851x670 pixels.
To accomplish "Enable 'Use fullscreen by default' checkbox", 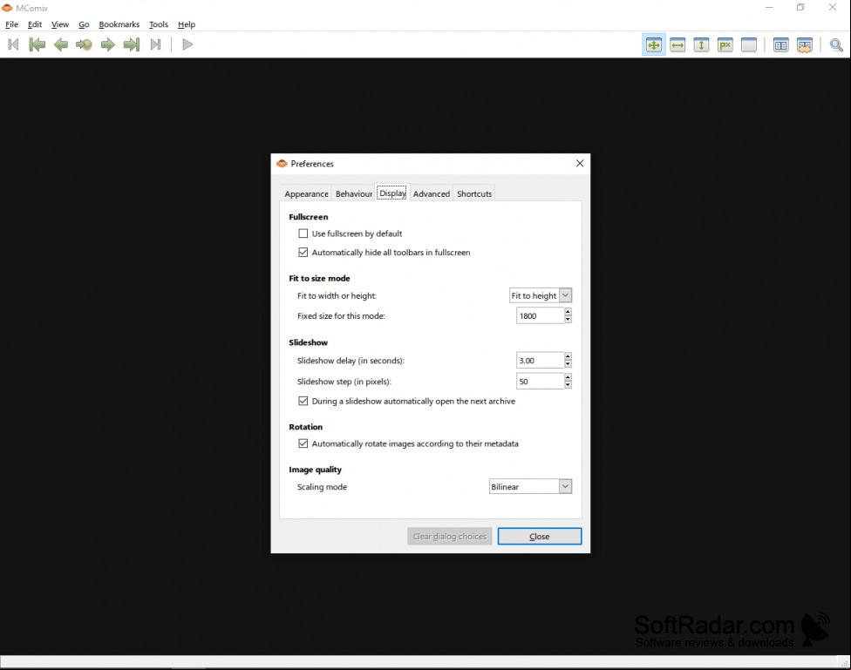I will pos(303,233).
